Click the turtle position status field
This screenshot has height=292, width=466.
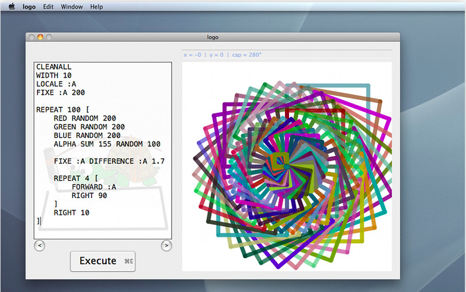pyautogui.click(x=287, y=55)
